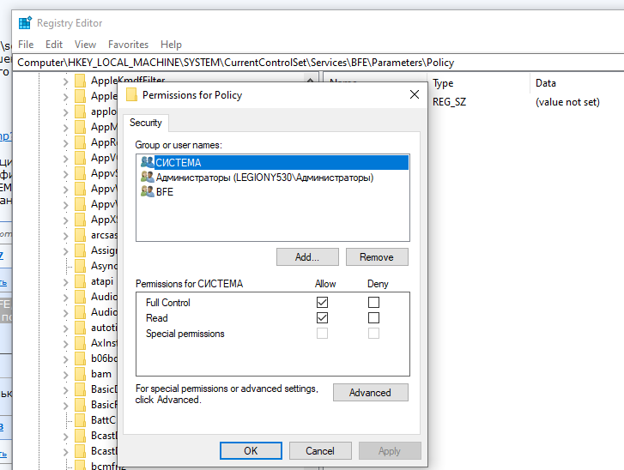
Task: Expand the applo tree node
Action: coord(66,112)
